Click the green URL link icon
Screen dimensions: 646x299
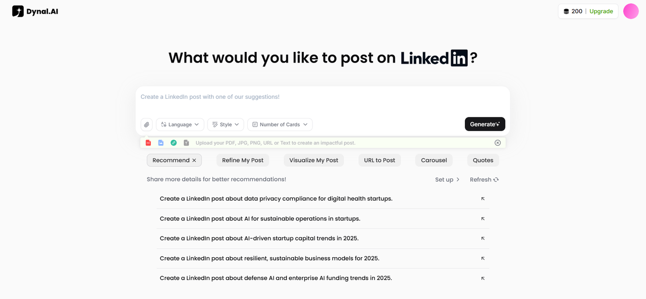pos(174,143)
